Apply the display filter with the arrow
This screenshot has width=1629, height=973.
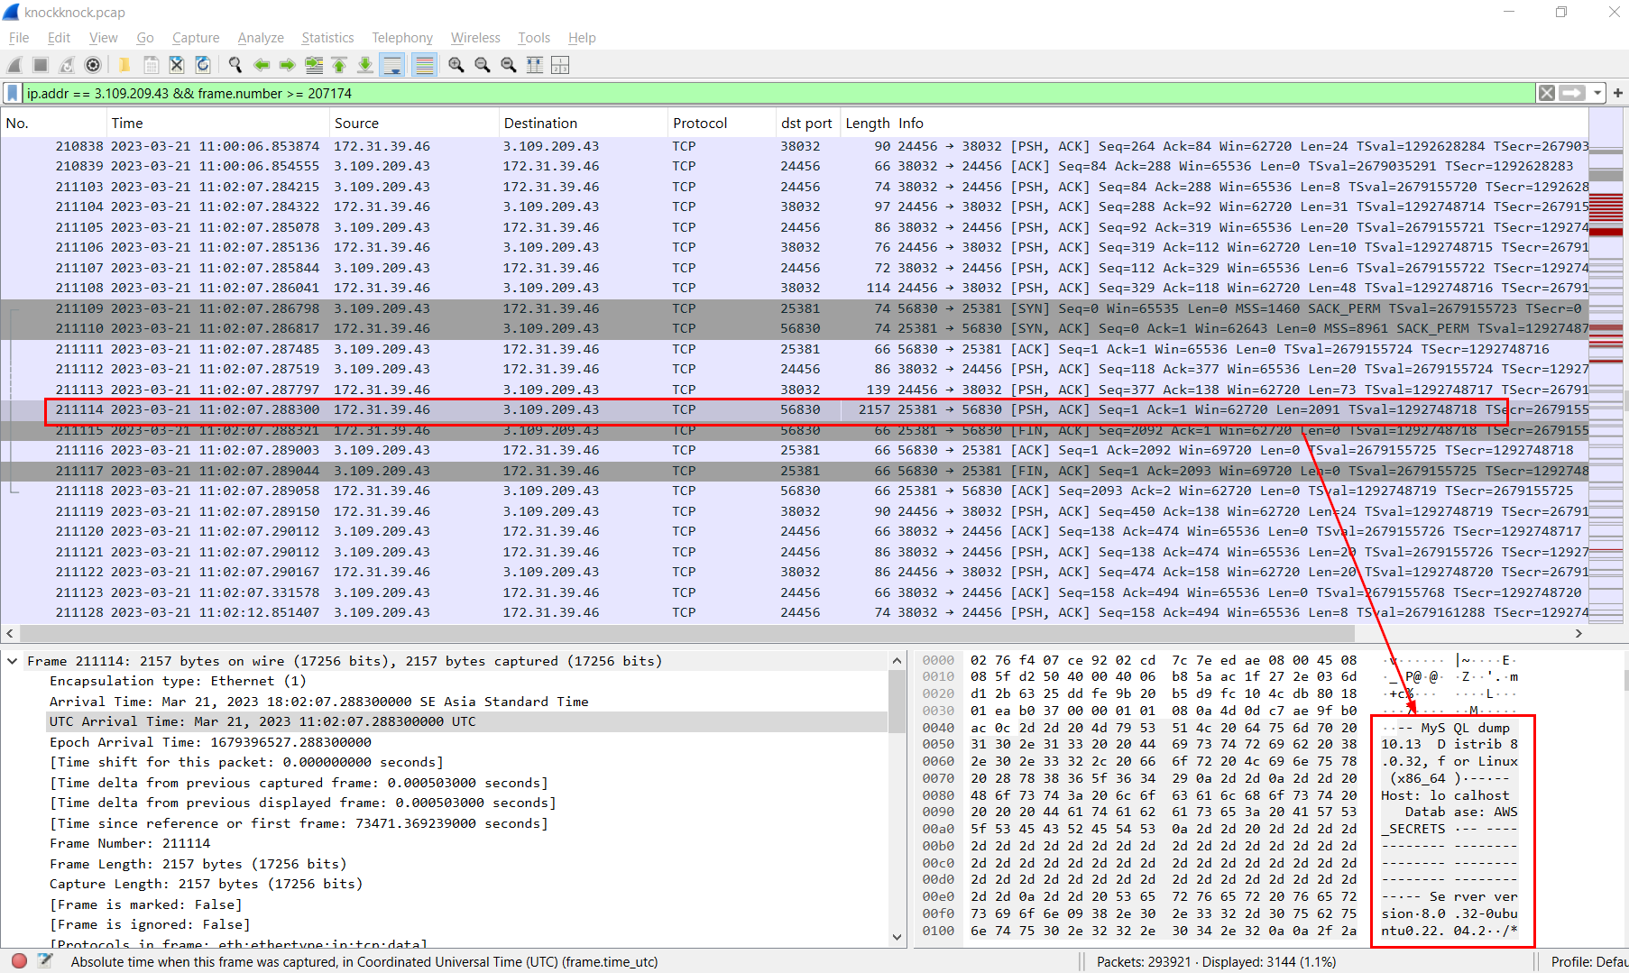tap(1571, 93)
